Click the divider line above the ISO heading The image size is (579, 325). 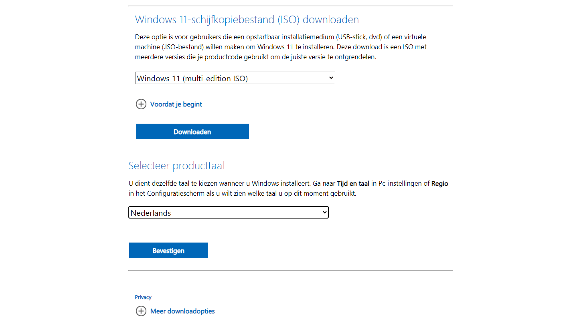point(290,6)
